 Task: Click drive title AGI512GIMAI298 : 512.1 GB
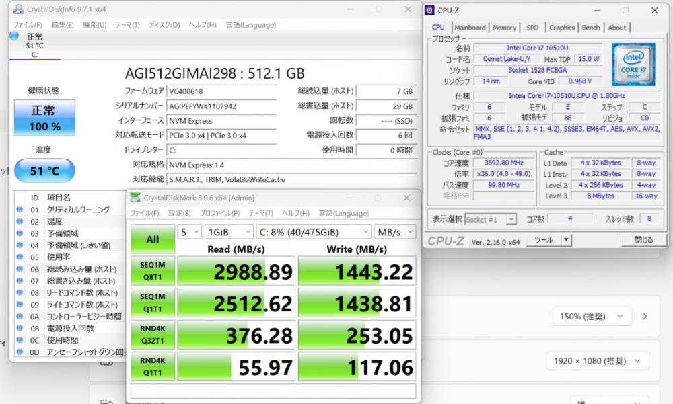[x=215, y=73]
